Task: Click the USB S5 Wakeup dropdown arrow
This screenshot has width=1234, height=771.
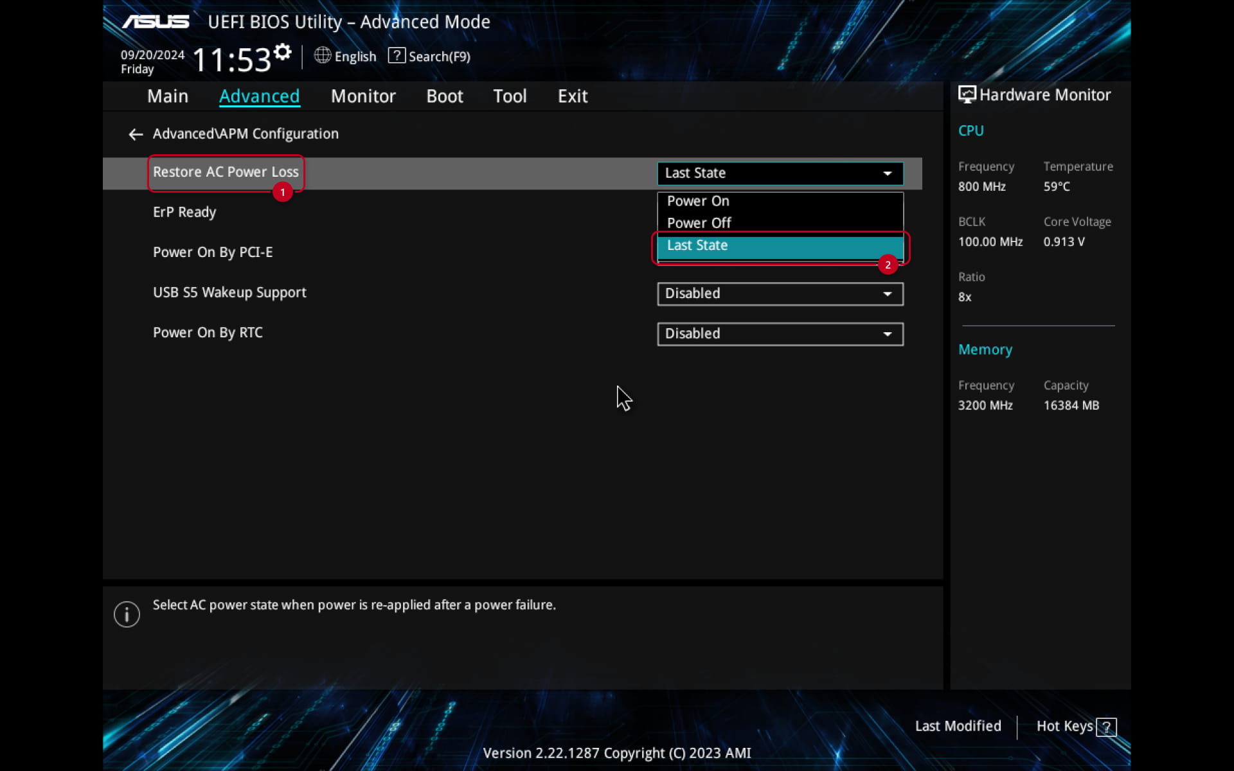Action: tap(887, 294)
